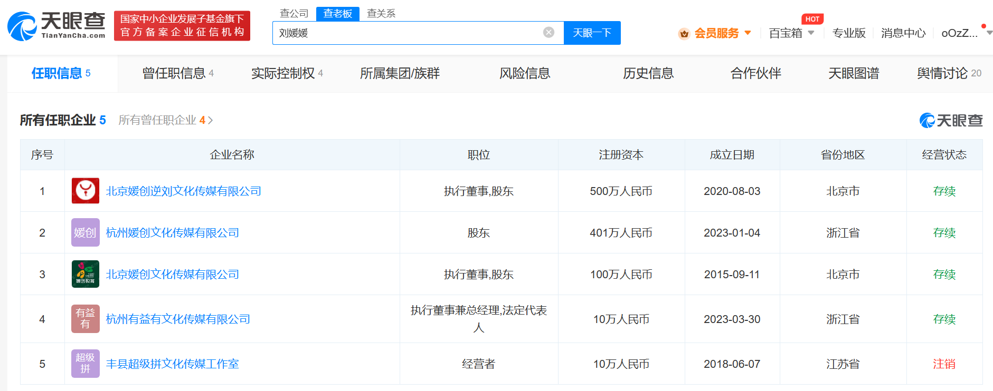
Task: Click the 有益有 company logo icon
Action: pos(85,319)
